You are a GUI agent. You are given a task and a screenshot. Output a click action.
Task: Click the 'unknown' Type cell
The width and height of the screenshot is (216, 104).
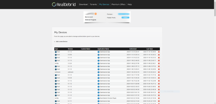click(x=57, y=72)
